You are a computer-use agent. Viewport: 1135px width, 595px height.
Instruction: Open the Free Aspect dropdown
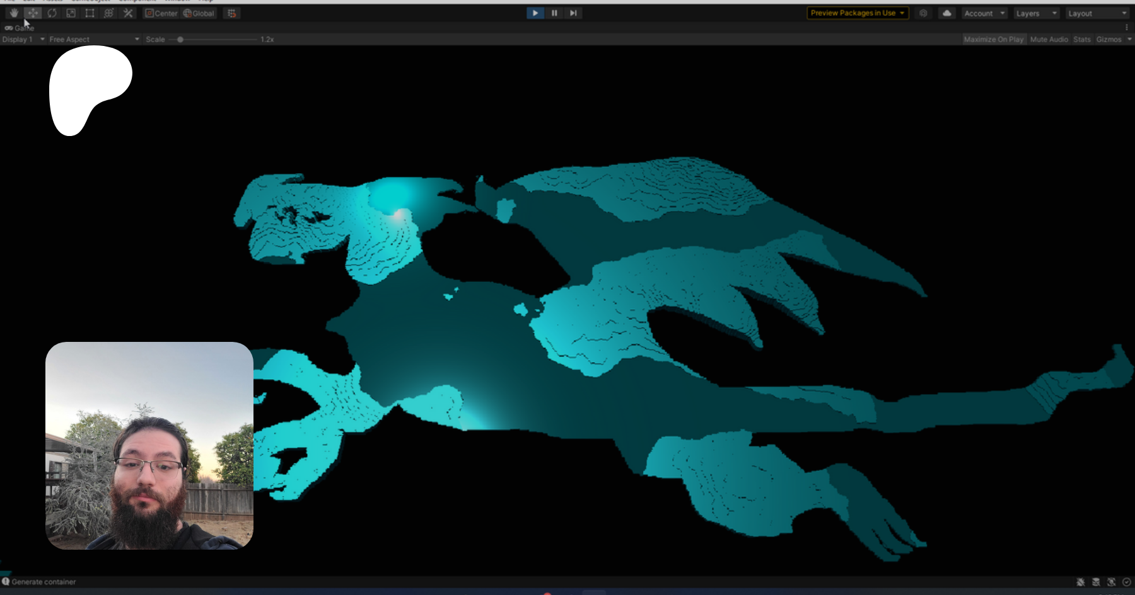[x=94, y=39]
